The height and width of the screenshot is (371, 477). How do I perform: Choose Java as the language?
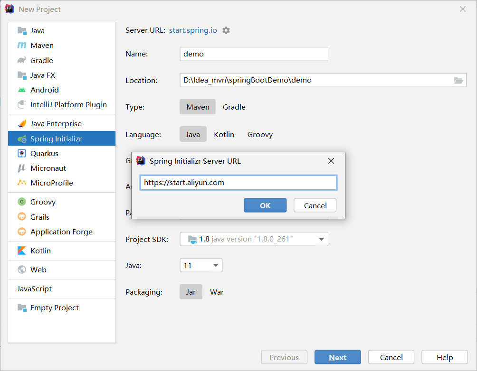click(x=193, y=134)
